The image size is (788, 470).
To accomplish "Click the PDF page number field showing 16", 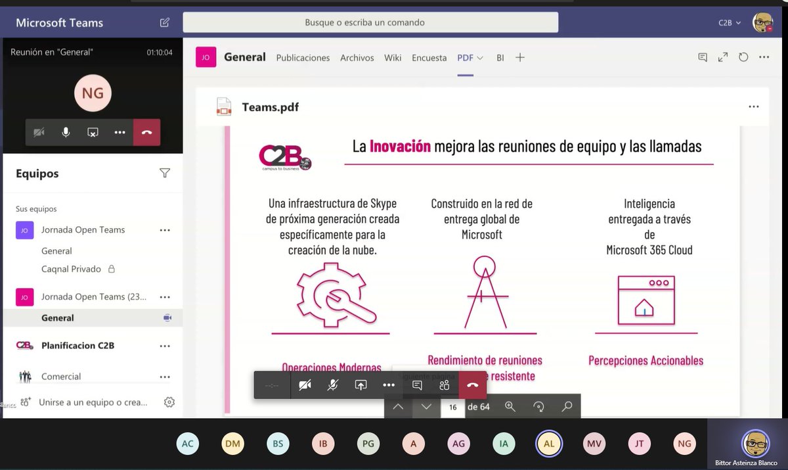I will tap(452, 407).
